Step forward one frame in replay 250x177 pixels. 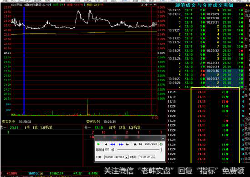(127, 144)
